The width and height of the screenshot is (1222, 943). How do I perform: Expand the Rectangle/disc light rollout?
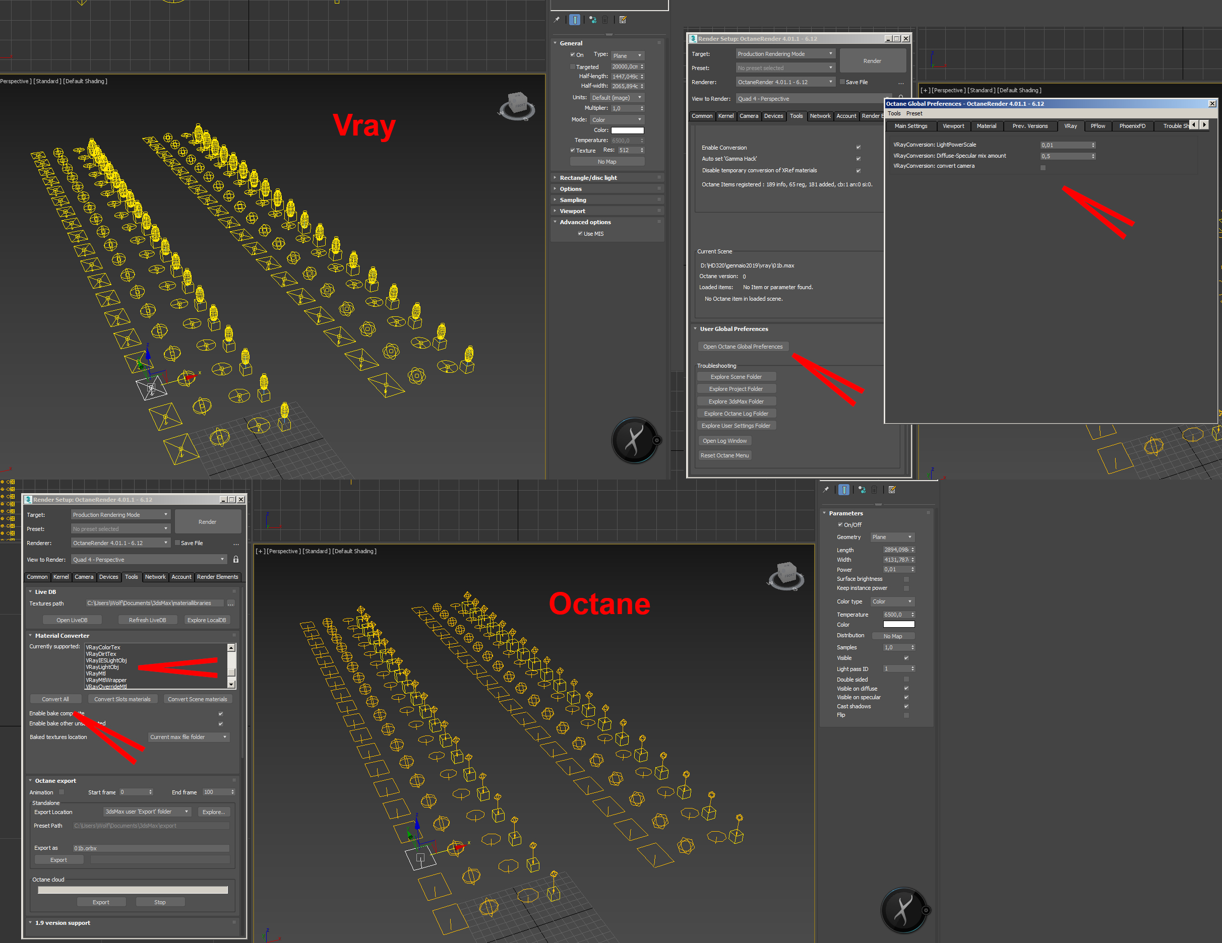(588, 178)
